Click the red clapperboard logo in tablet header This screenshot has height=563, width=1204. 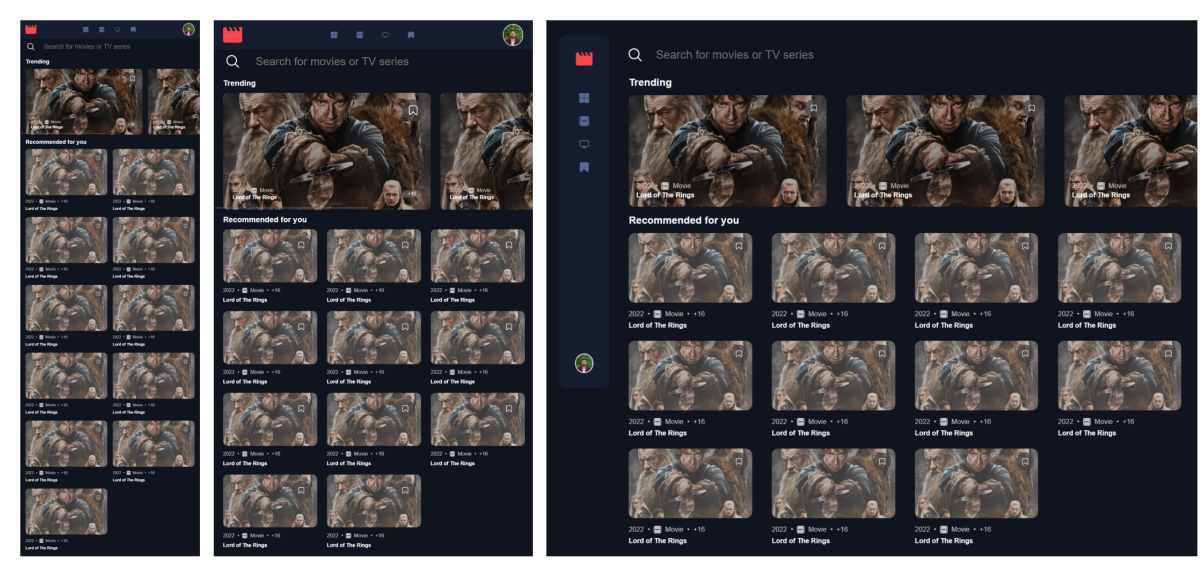tap(232, 34)
